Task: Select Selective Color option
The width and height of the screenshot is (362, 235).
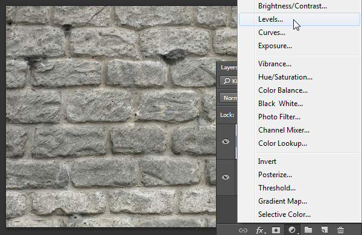Action: [284, 215]
